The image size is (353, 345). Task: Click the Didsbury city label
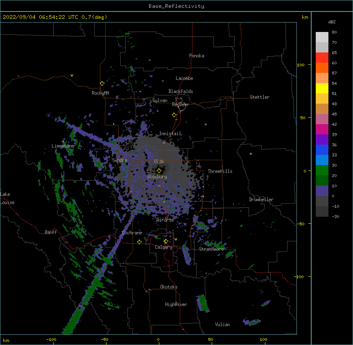[157, 177]
